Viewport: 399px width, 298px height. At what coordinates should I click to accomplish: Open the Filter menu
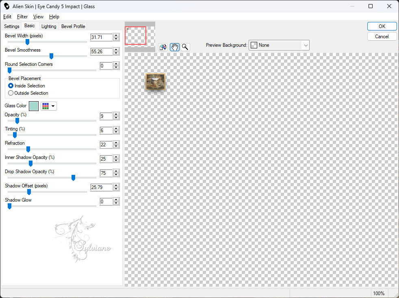pyautogui.click(x=22, y=17)
